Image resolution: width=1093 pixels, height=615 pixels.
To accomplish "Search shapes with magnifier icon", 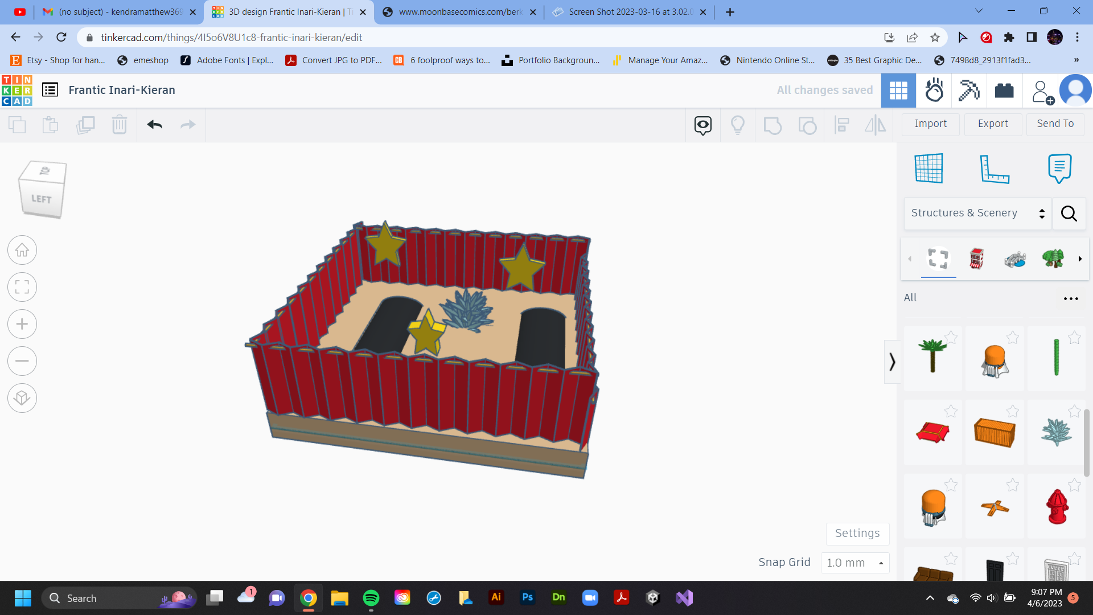I will pyautogui.click(x=1069, y=214).
